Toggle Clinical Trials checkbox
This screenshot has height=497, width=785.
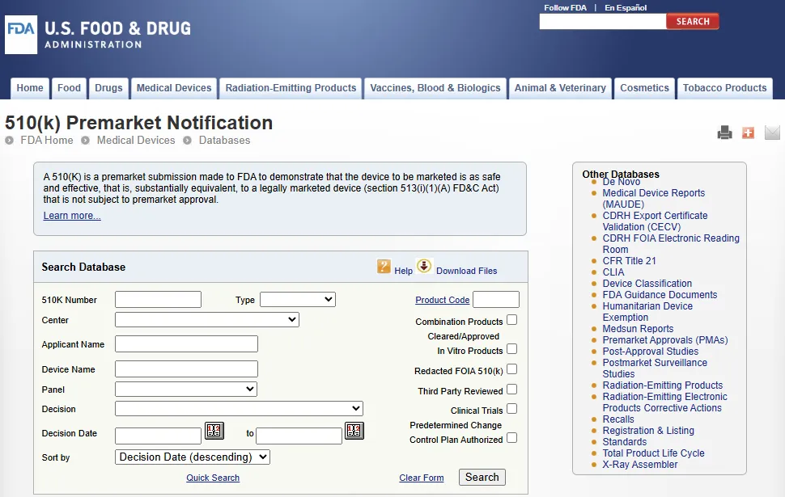point(511,408)
